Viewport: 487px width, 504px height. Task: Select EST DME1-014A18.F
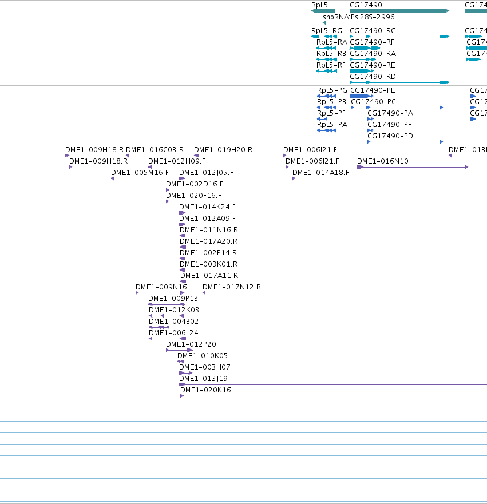point(294,178)
